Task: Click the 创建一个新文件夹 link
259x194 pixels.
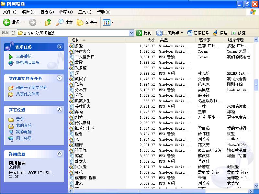Action: pyautogui.click(x=31, y=88)
